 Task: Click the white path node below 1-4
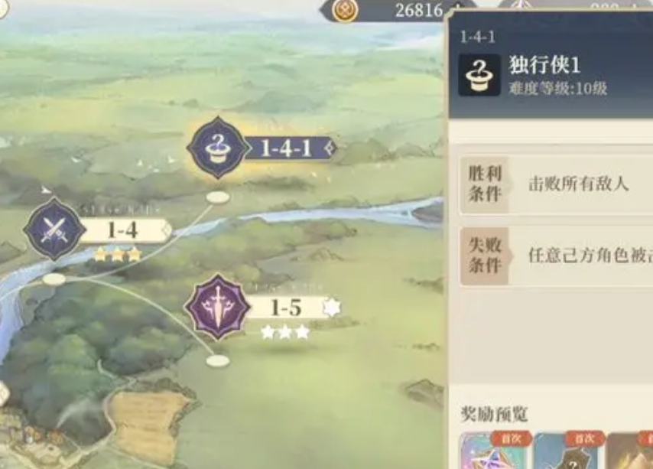click(x=54, y=279)
